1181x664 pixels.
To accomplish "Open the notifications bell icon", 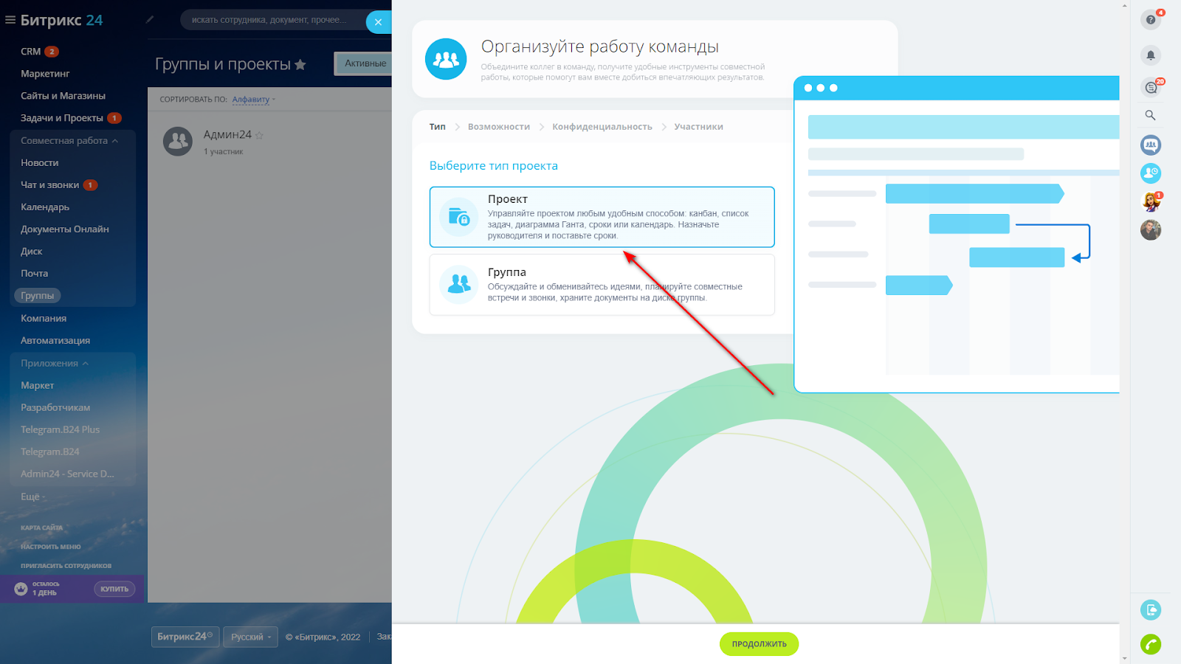I will coord(1151,55).
